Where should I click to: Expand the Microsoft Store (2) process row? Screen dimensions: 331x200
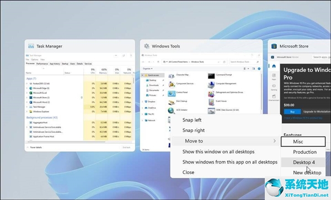point(27,97)
